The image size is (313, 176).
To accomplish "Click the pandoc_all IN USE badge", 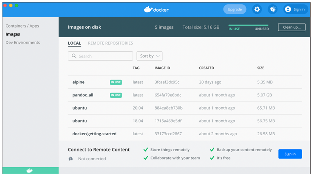I will (x=116, y=95).
